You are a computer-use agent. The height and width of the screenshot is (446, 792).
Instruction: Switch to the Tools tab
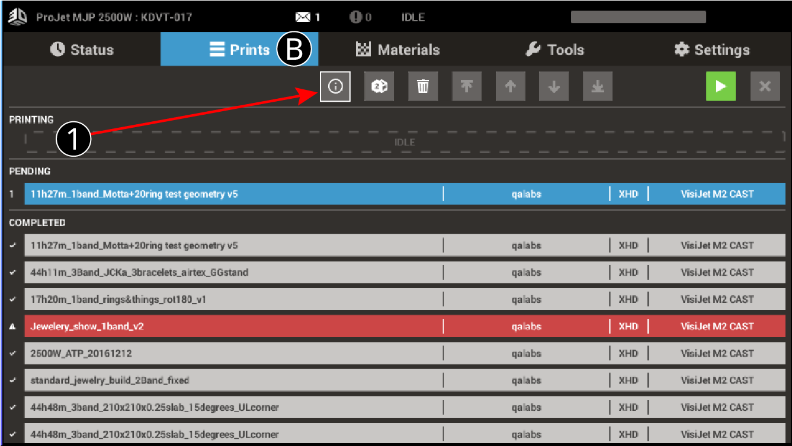click(554, 50)
